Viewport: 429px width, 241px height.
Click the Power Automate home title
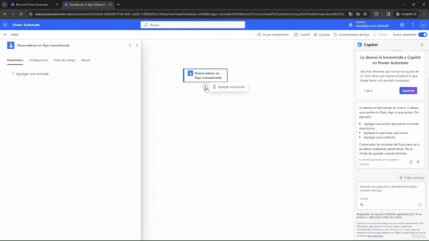[26, 25]
